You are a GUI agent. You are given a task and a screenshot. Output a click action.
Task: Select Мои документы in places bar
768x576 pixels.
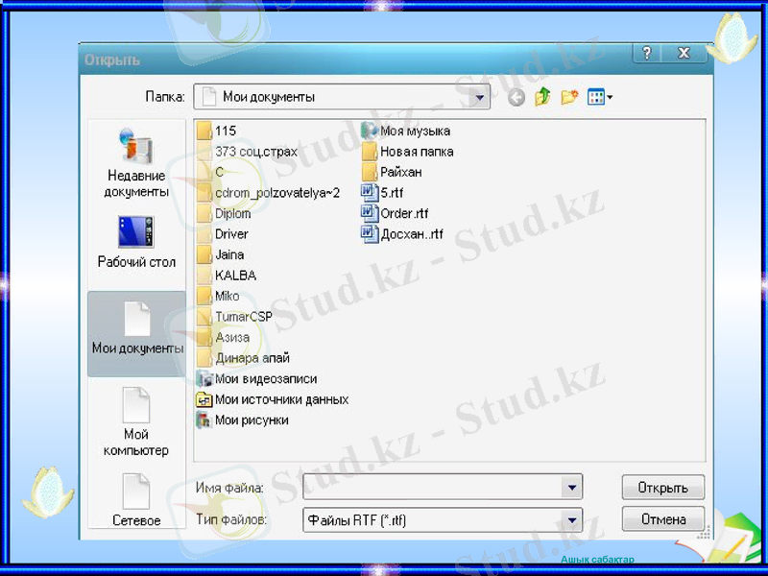point(135,331)
